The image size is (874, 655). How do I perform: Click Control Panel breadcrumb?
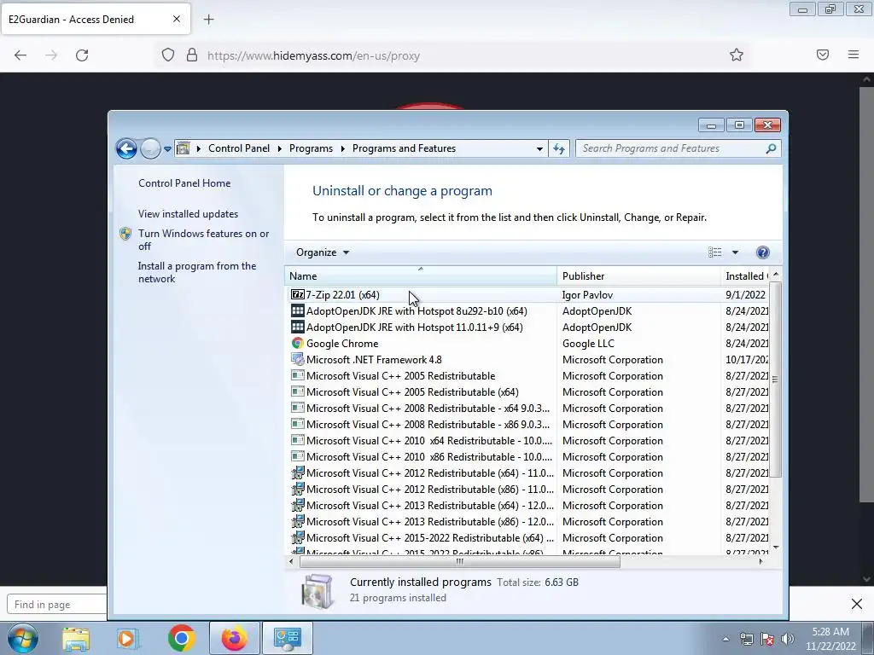coord(239,148)
